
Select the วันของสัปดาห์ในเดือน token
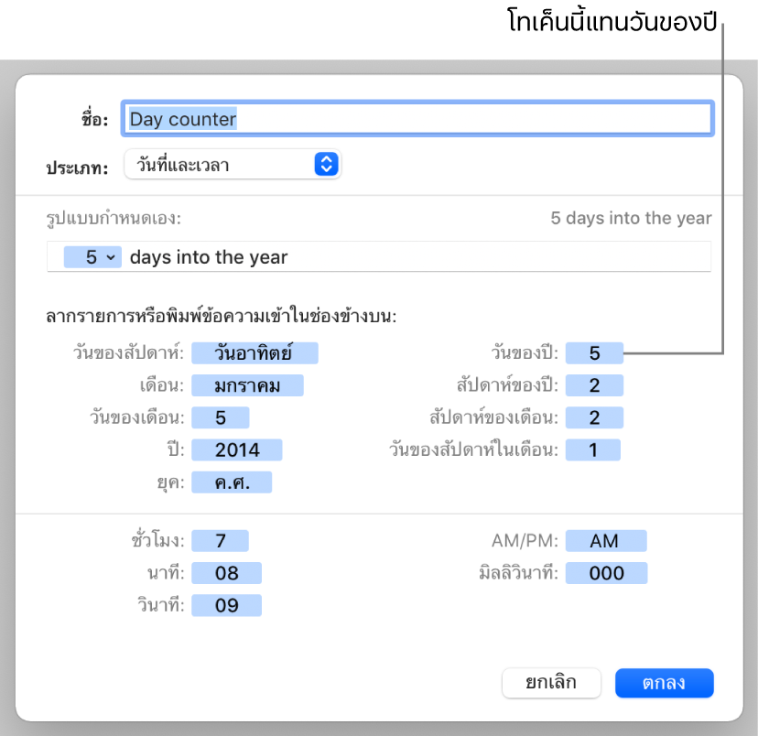(x=593, y=449)
